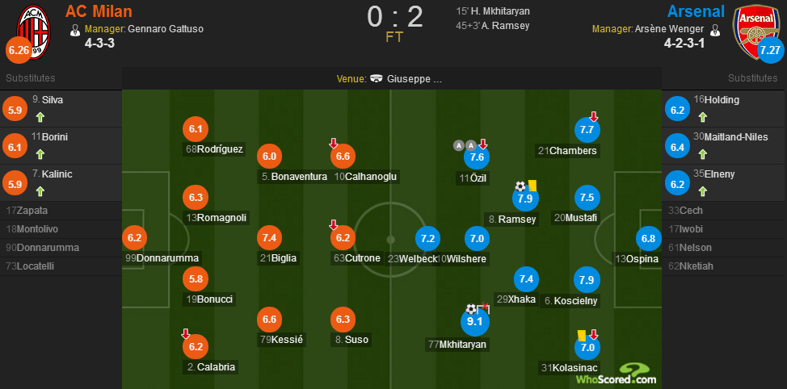Click Kolasinac's red substitution arrow
Screen dimensions: 787x389
point(594,334)
